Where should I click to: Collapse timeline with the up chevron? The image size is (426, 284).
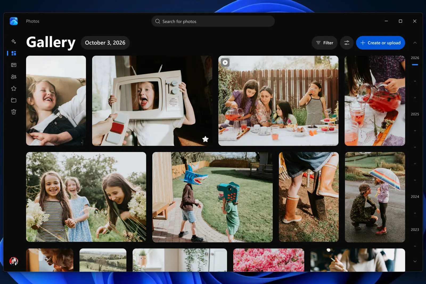pos(415,43)
